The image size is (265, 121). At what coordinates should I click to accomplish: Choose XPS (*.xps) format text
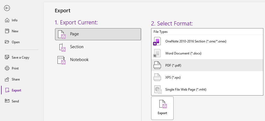tap(173, 77)
